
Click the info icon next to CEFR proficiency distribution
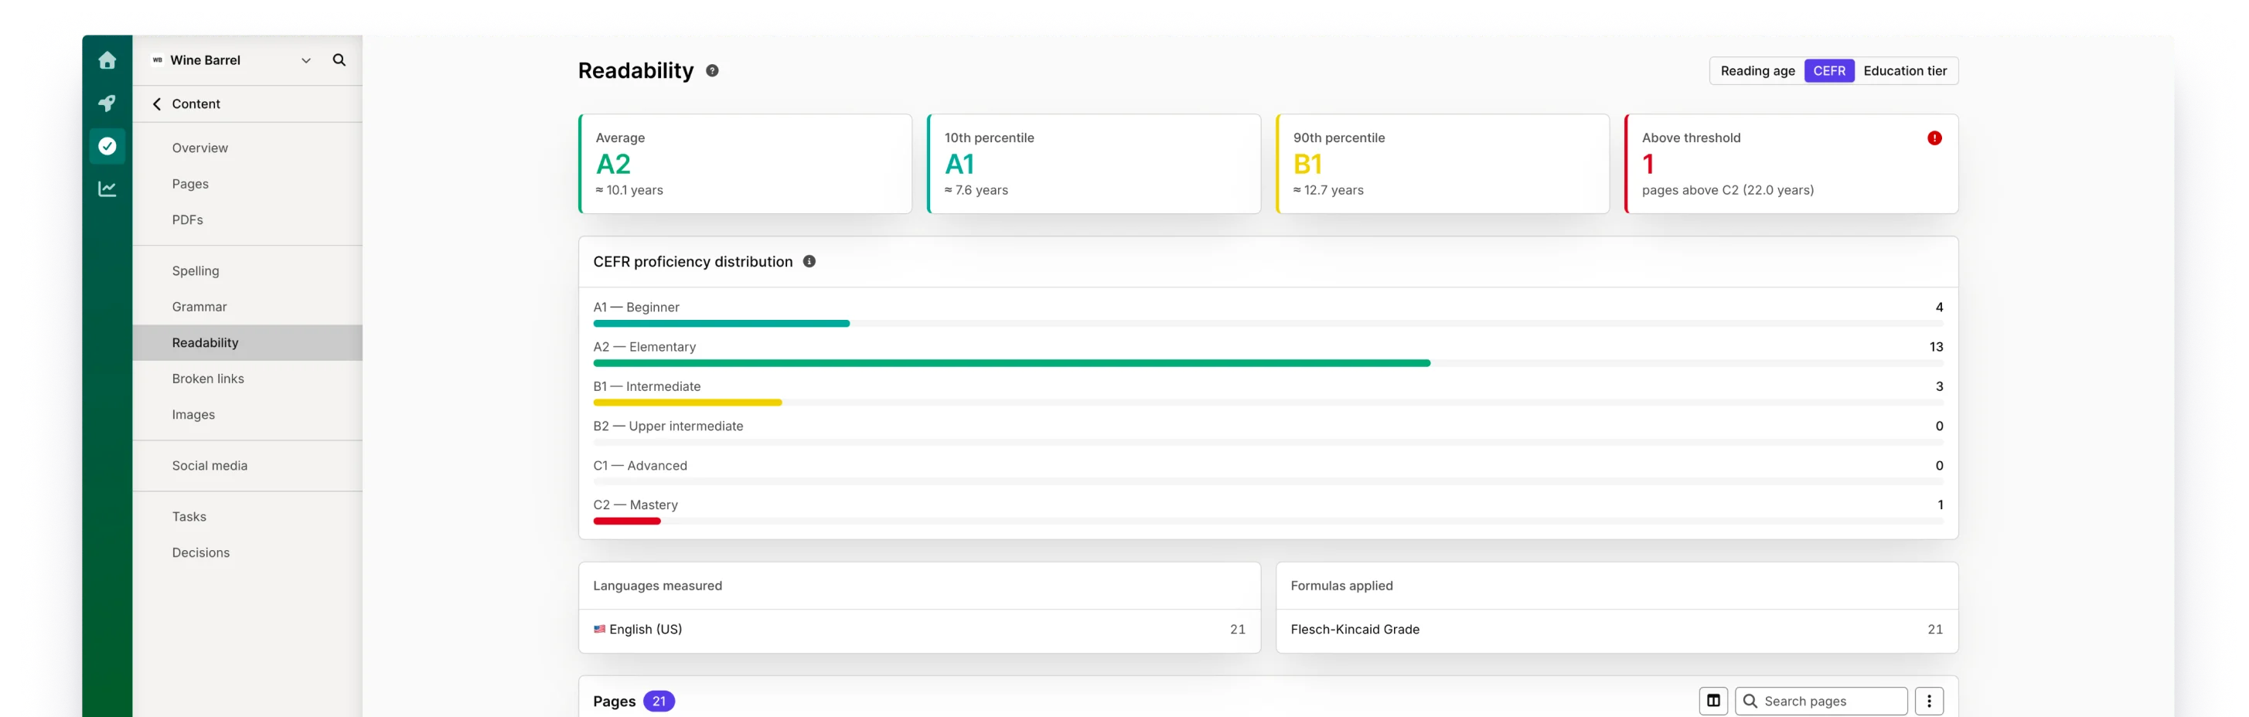(x=809, y=262)
